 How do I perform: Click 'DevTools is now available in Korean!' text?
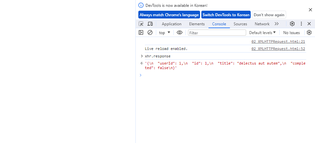pos(176,6)
